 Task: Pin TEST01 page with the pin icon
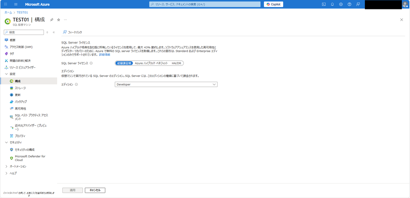coord(52,20)
